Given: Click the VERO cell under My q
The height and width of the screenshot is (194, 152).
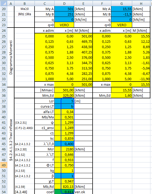Looking at the screenshot, I should pyautogui.click(x=64, y=25).
